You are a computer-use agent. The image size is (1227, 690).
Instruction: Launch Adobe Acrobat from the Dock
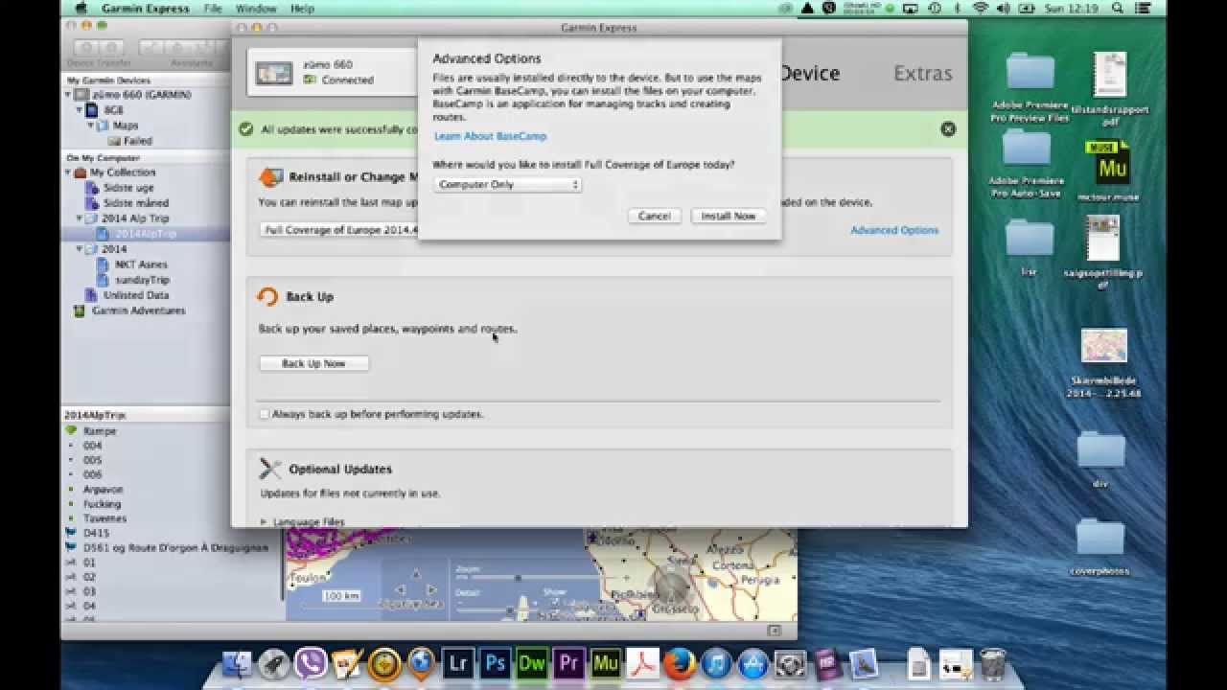642,664
